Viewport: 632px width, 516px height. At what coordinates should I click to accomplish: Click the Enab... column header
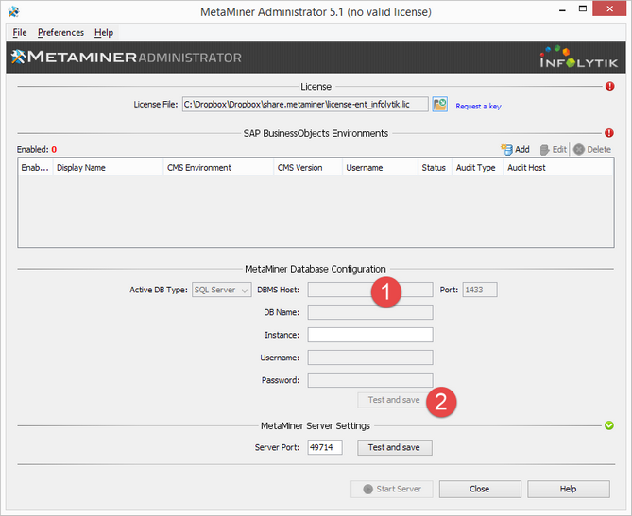[36, 167]
